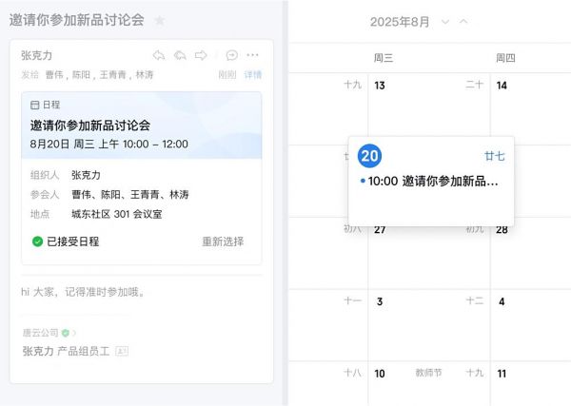571x406 pixels.
Task: Click 重新选择 to change response
Action: coord(223,242)
